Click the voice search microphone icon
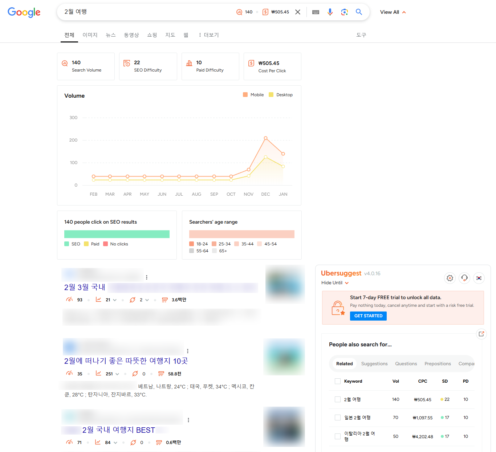496x452 pixels. click(330, 12)
